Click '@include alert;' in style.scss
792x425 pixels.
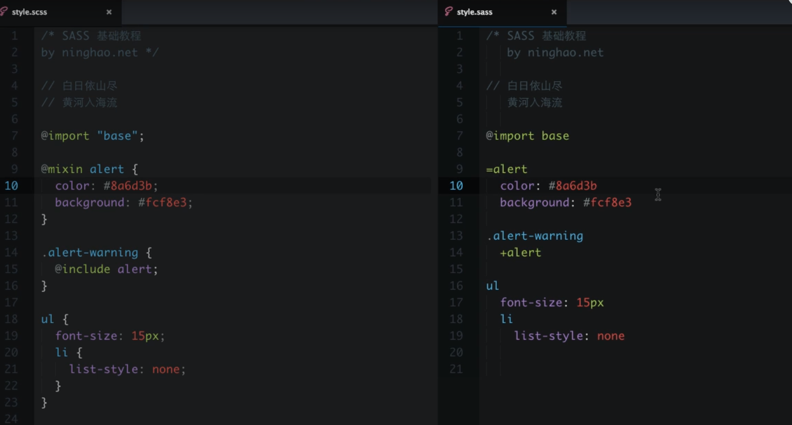pyautogui.click(x=106, y=269)
